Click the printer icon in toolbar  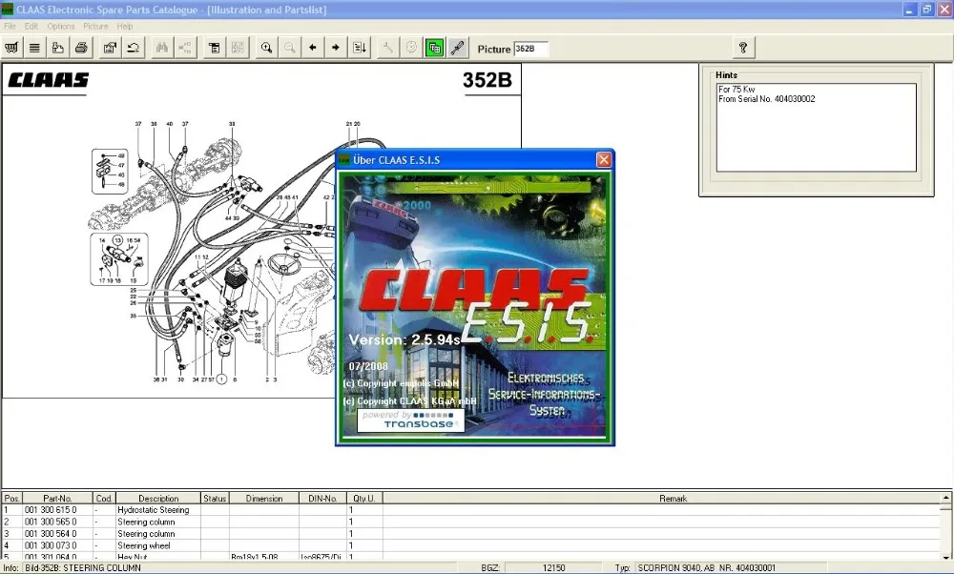81,48
